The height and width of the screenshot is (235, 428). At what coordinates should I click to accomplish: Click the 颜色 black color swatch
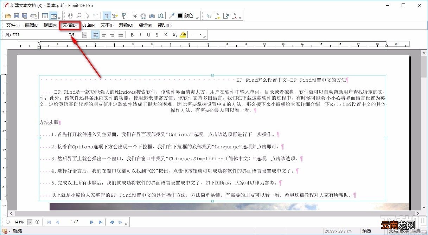tap(180, 16)
